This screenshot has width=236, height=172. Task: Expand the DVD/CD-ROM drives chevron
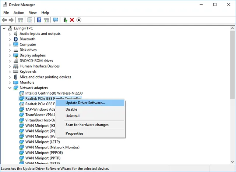(10, 61)
